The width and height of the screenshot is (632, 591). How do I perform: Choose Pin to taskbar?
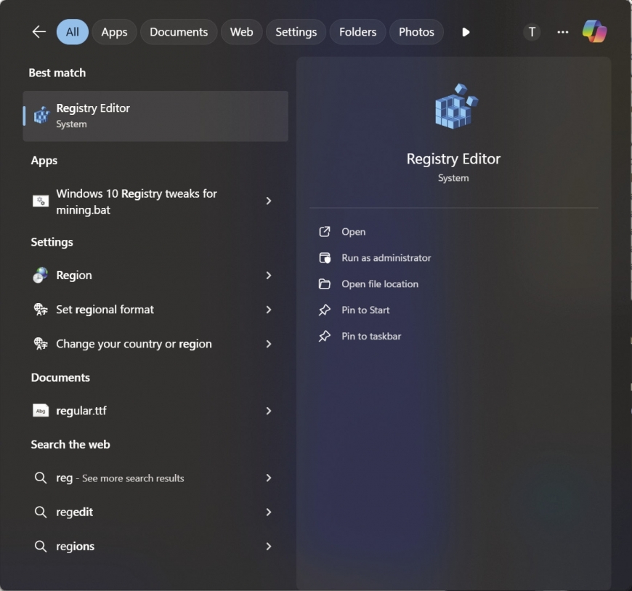[371, 336]
